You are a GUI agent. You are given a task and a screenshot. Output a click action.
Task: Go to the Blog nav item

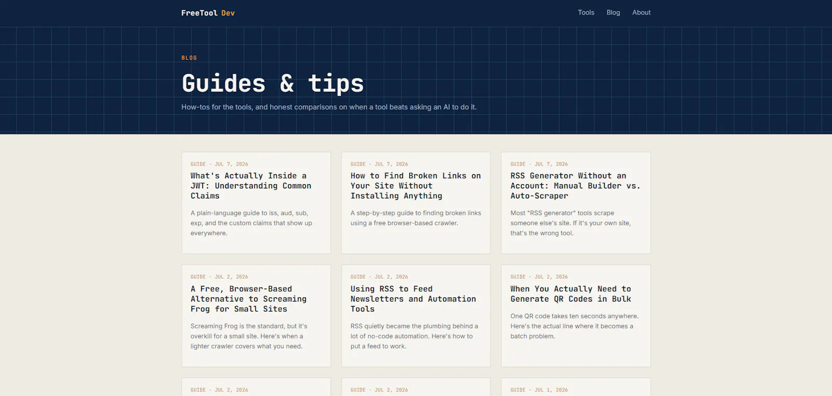pyautogui.click(x=613, y=12)
